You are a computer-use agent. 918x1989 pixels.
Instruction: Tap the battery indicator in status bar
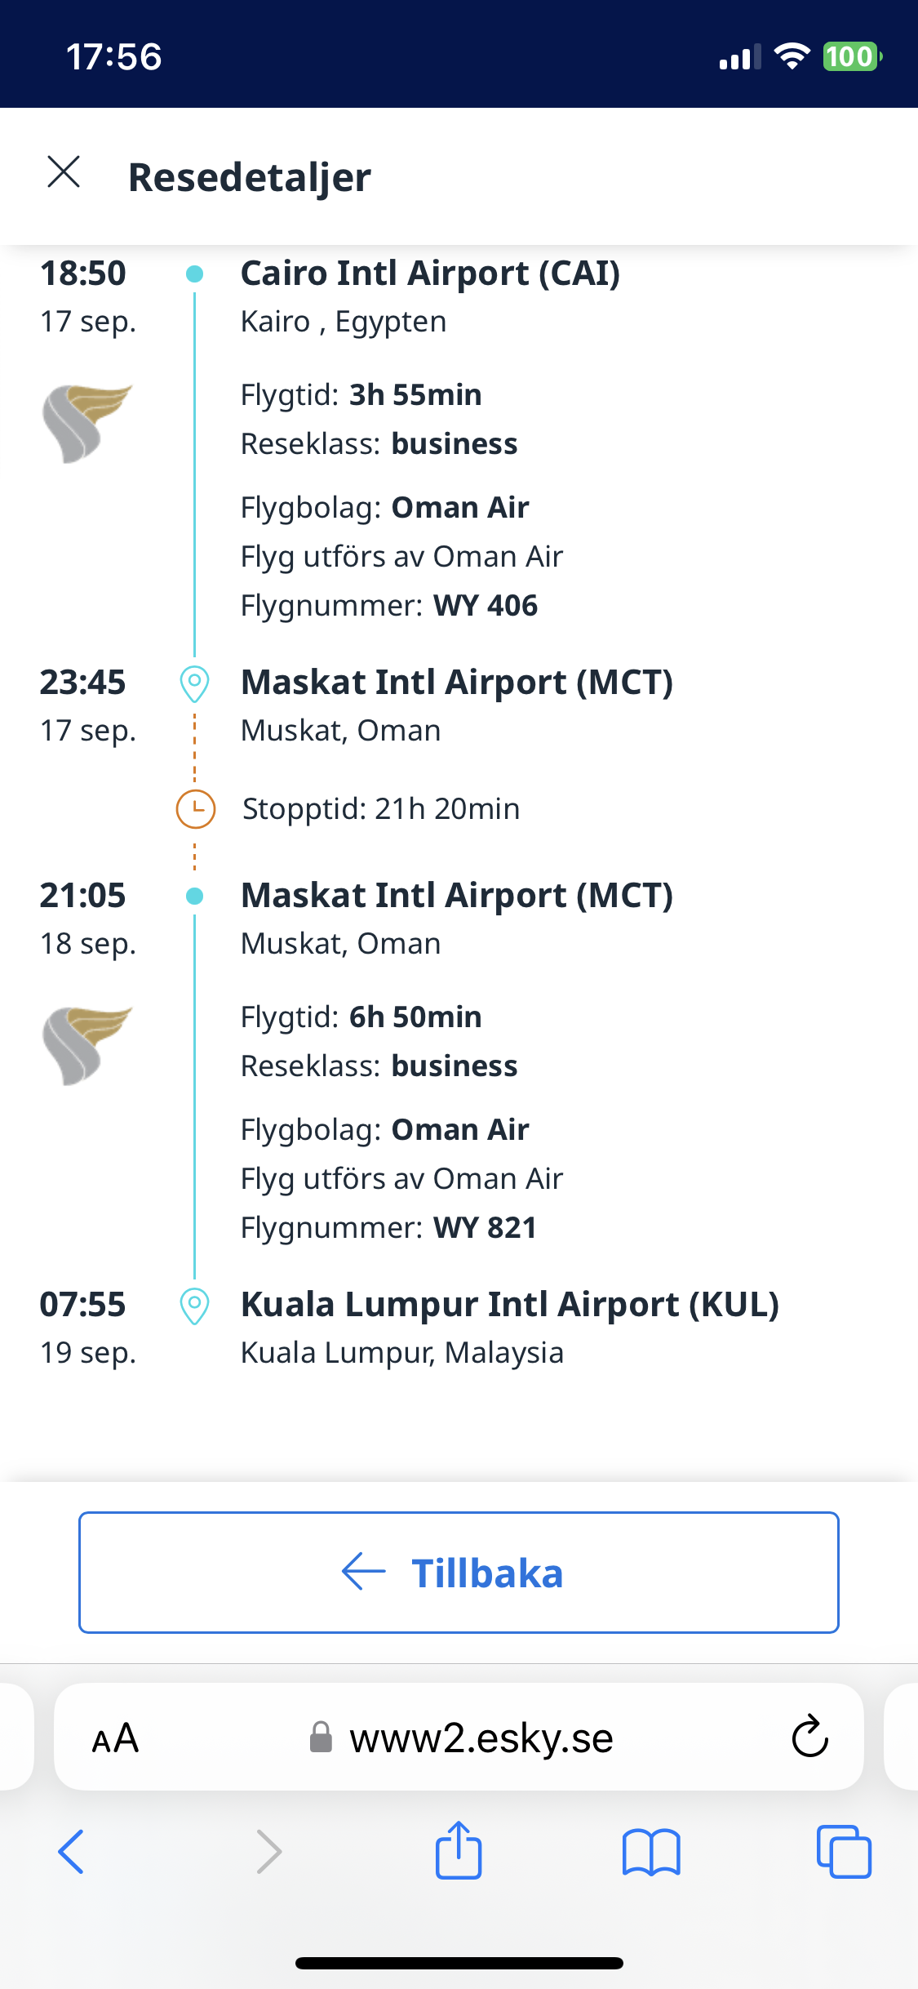[x=851, y=56]
